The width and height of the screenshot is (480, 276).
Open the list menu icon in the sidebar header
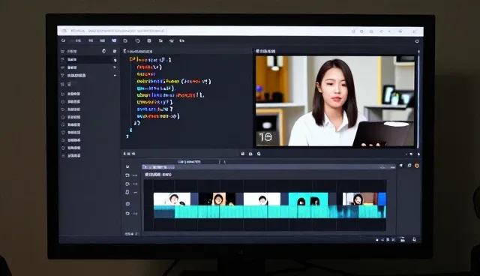tap(115, 51)
